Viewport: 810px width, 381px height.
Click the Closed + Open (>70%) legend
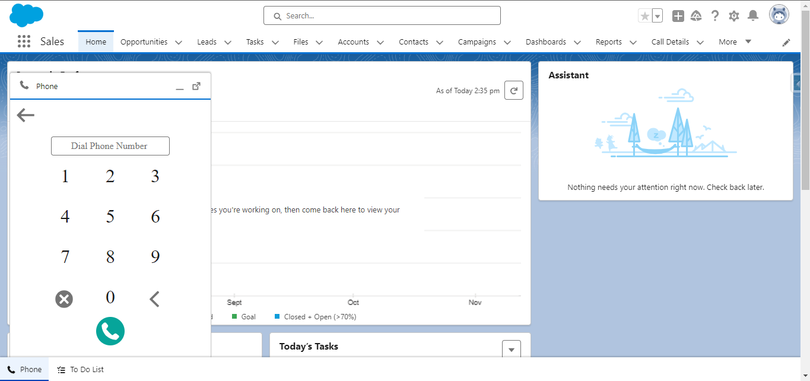pos(315,317)
